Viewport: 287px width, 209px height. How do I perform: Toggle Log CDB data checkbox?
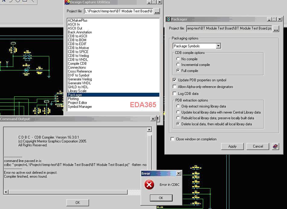[x=175, y=94]
